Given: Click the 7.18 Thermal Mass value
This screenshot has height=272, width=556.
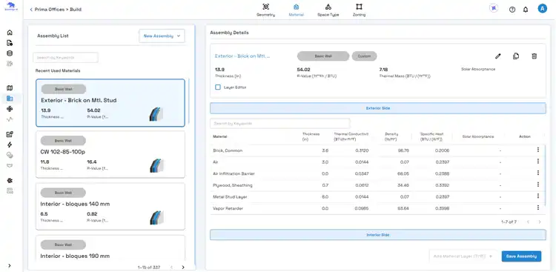Looking at the screenshot, I should pos(383,70).
